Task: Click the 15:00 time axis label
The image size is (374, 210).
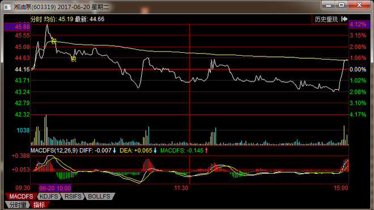Action: click(x=341, y=188)
